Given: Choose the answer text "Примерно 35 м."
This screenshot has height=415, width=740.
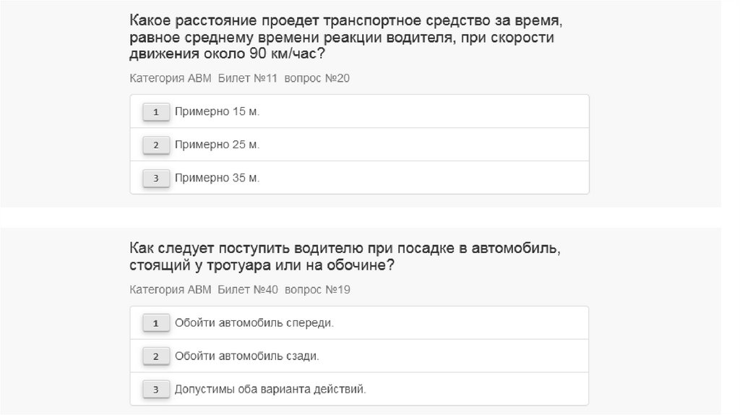Looking at the screenshot, I should pyautogui.click(x=217, y=178).
